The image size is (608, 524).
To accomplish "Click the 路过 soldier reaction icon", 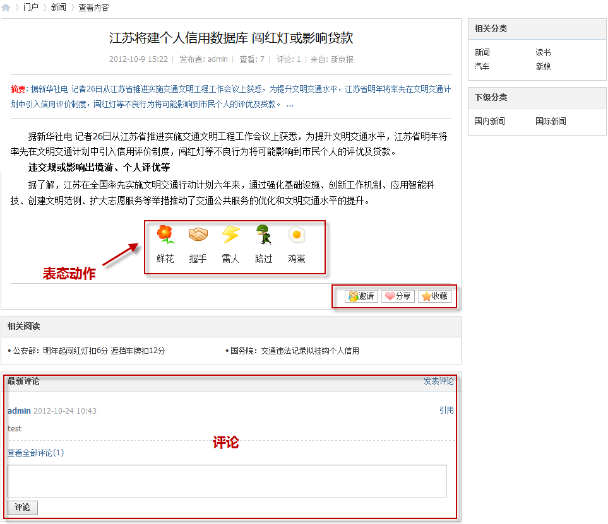I will click(x=264, y=235).
